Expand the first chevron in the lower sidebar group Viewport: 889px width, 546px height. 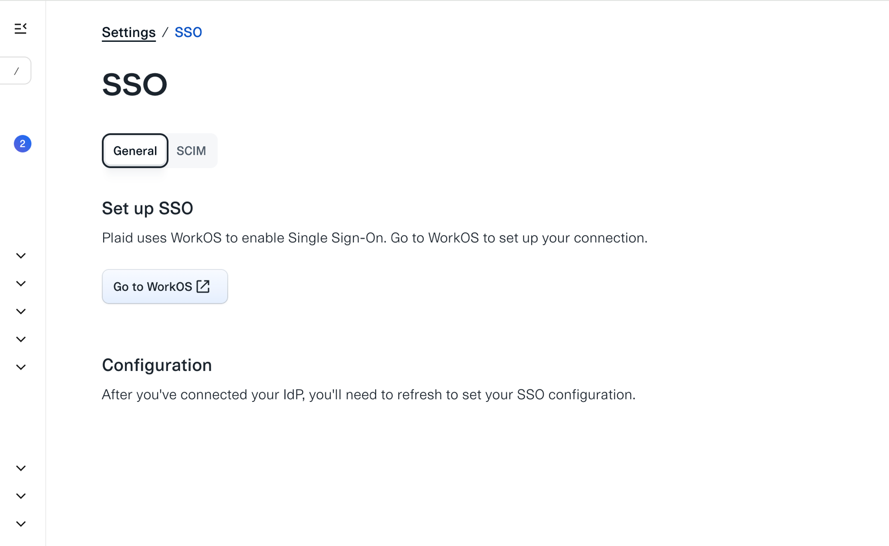pyautogui.click(x=21, y=468)
